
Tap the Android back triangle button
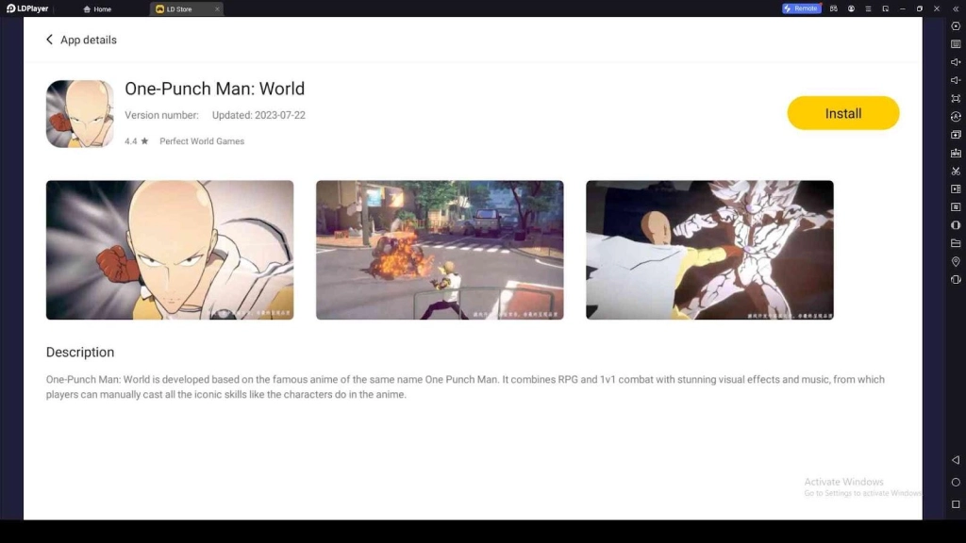pos(956,460)
